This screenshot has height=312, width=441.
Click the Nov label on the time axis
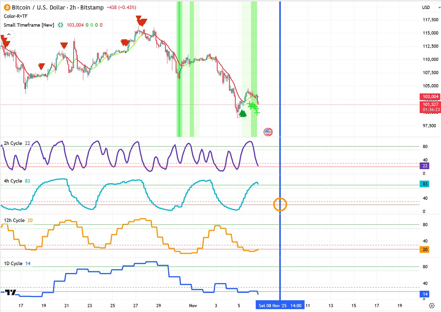[x=193, y=306]
